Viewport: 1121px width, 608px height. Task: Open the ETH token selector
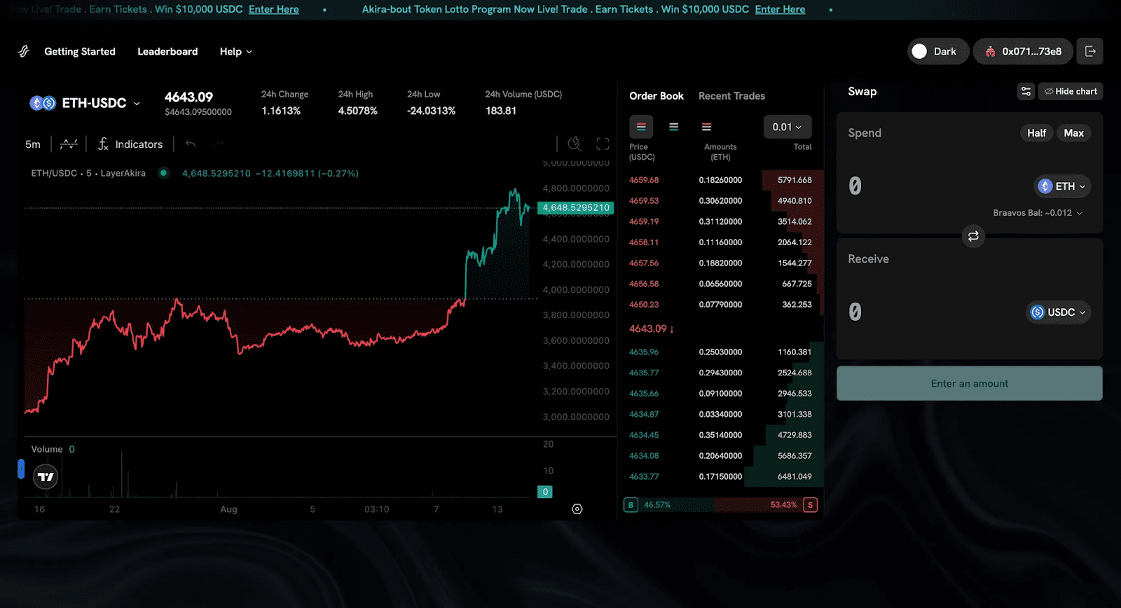click(x=1062, y=186)
